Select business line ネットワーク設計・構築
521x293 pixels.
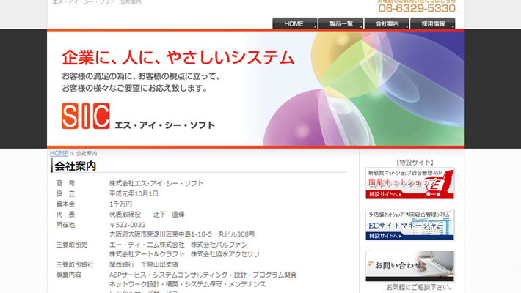(145, 284)
